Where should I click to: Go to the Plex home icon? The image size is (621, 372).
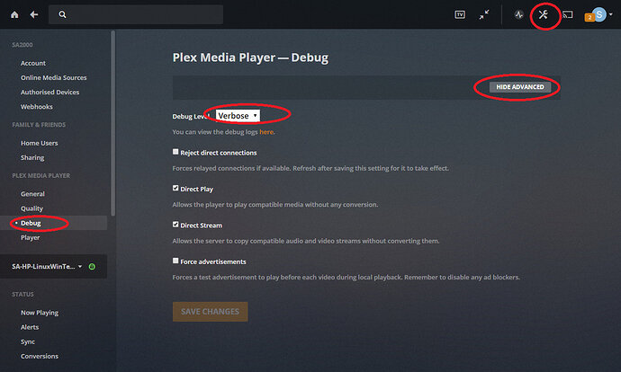click(14, 14)
